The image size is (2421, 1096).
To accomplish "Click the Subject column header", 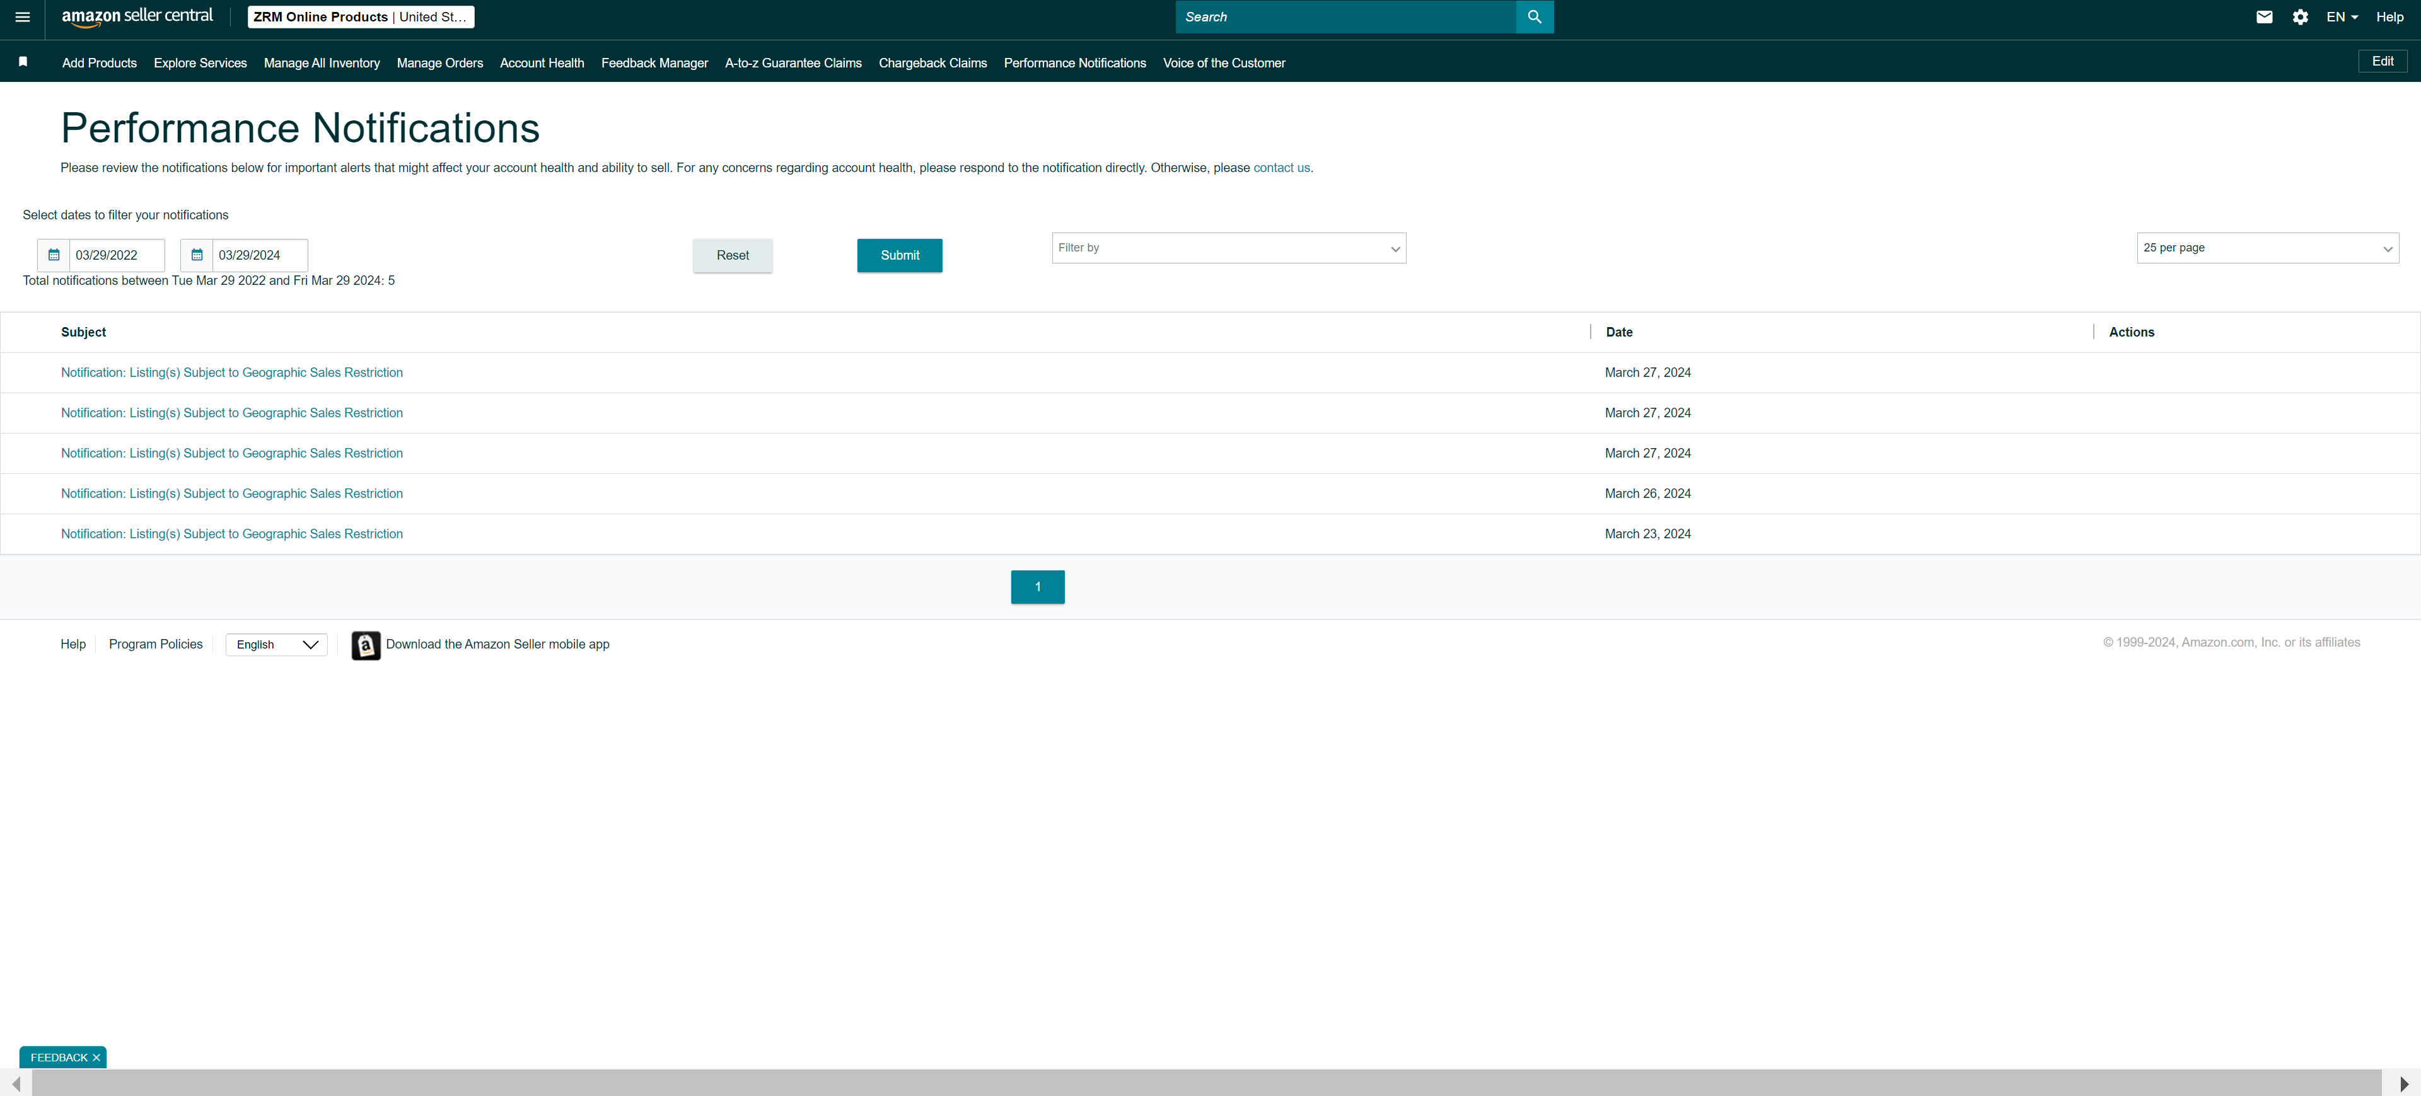I will click(x=84, y=333).
